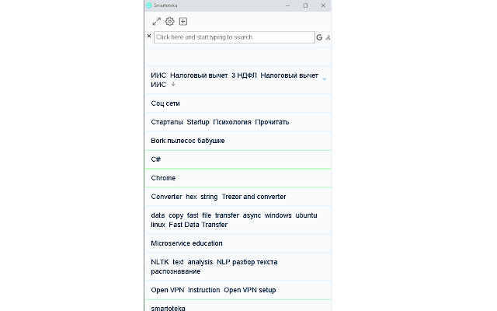Clear search with the small x icon

click(149, 37)
